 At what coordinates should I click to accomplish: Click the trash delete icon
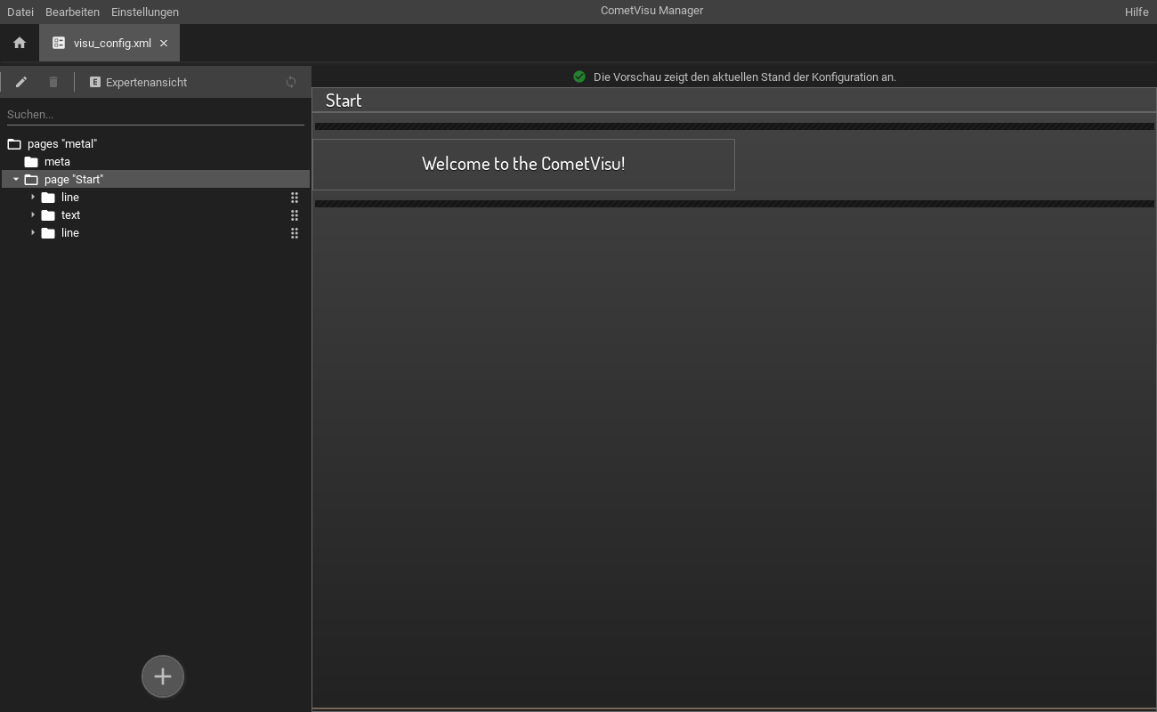click(x=53, y=82)
